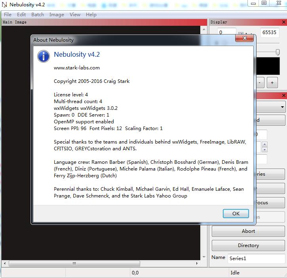Click the black level field showing 0
Screen dimensions: 287x278
tap(226, 31)
